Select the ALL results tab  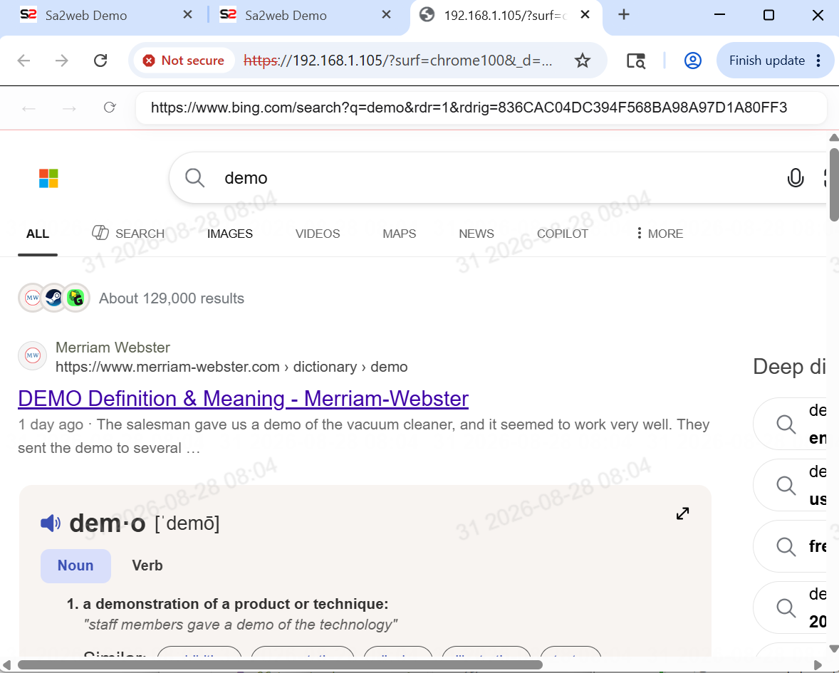click(38, 234)
